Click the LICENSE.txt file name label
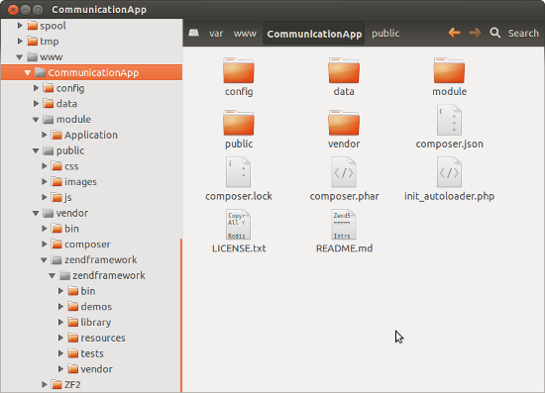 click(239, 248)
